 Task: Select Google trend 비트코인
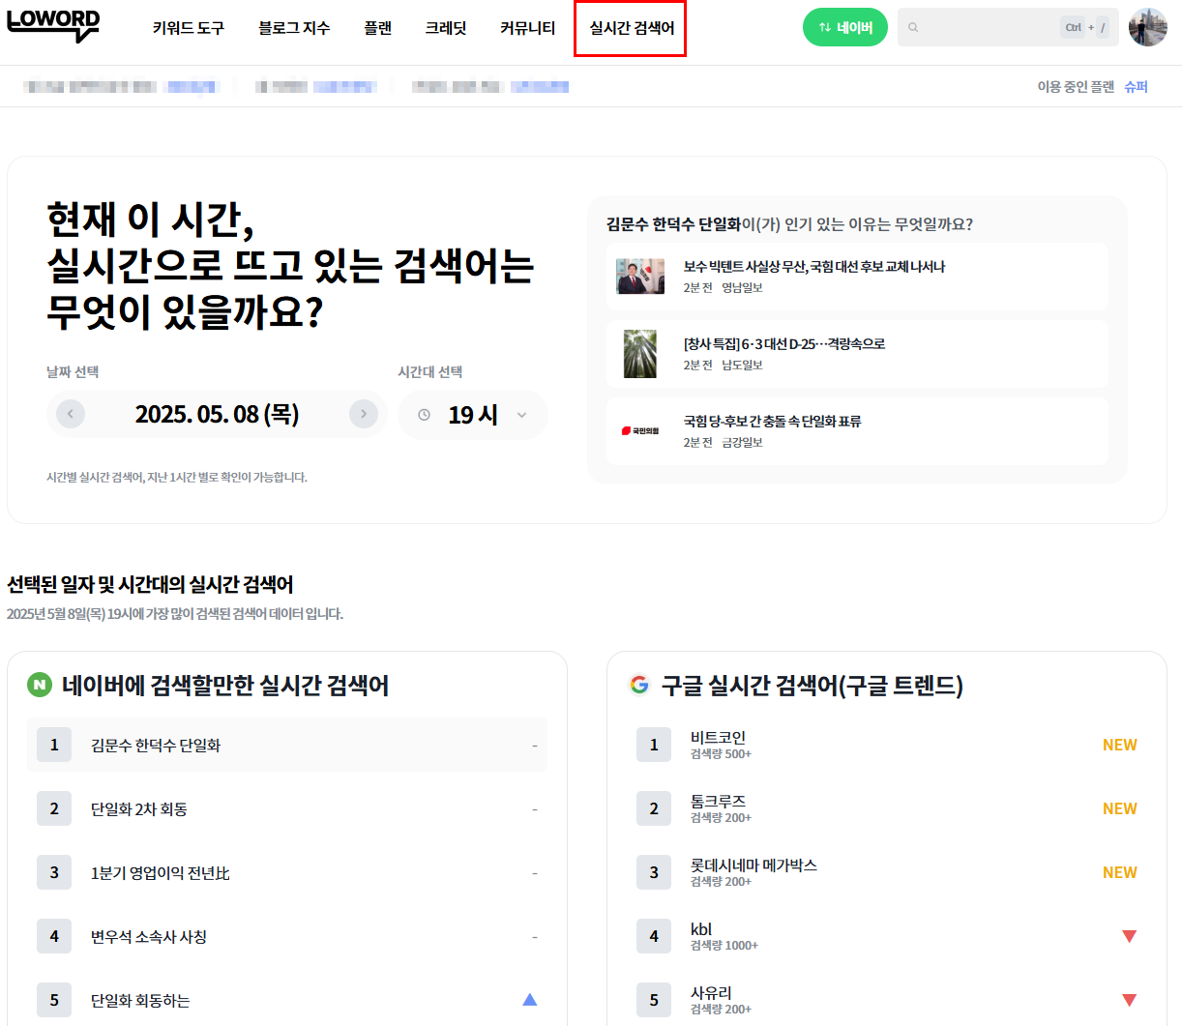coord(887,745)
